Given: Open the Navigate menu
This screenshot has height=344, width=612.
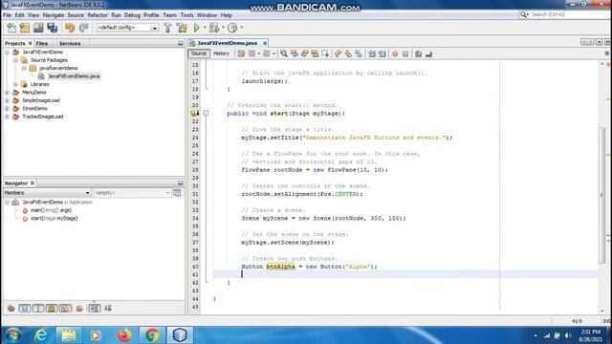Looking at the screenshot, I should (54, 15).
